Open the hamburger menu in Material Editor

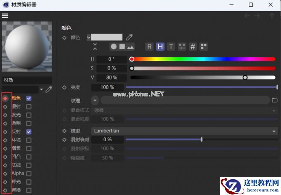[x=5, y=16]
